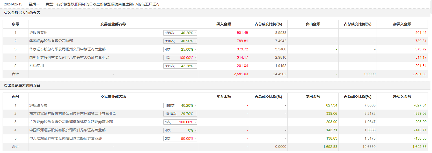Screen dimensions: 432x153
Task: Expand 国新证券 row's 1次 100.00% stats box
Action: [180, 58]
